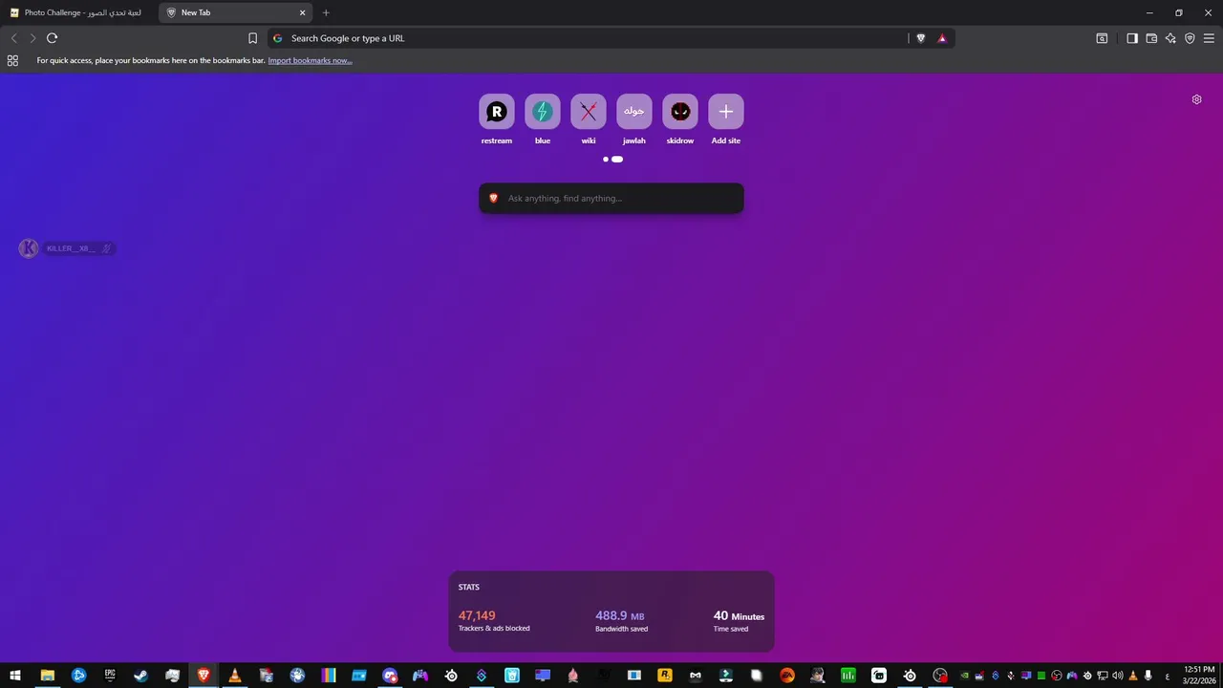Open the restream top site tile
The height and width of the screenshot is (688, 1223).
[497, 119]
